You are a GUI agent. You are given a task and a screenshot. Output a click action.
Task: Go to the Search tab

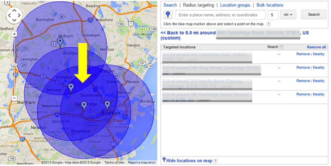[x=170, y=5]
